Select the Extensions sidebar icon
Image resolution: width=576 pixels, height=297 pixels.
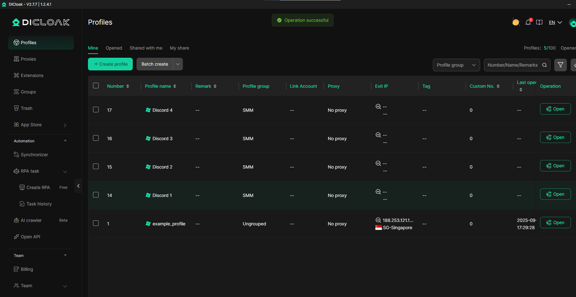coord(17,75)
